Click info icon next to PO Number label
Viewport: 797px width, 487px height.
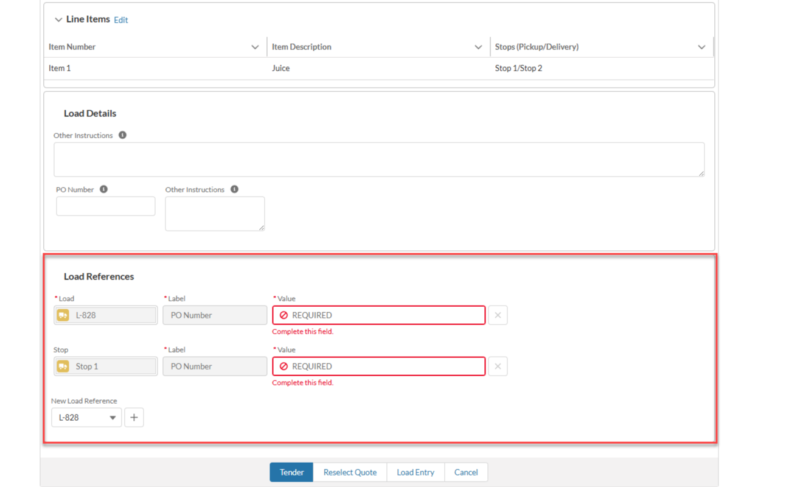103,189
